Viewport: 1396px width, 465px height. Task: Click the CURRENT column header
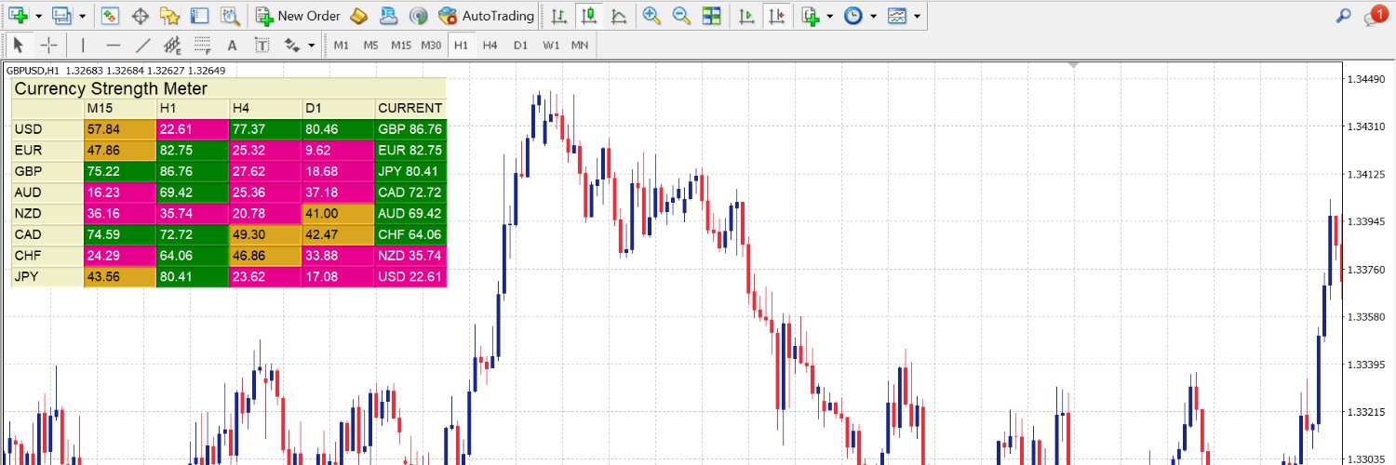410,109
